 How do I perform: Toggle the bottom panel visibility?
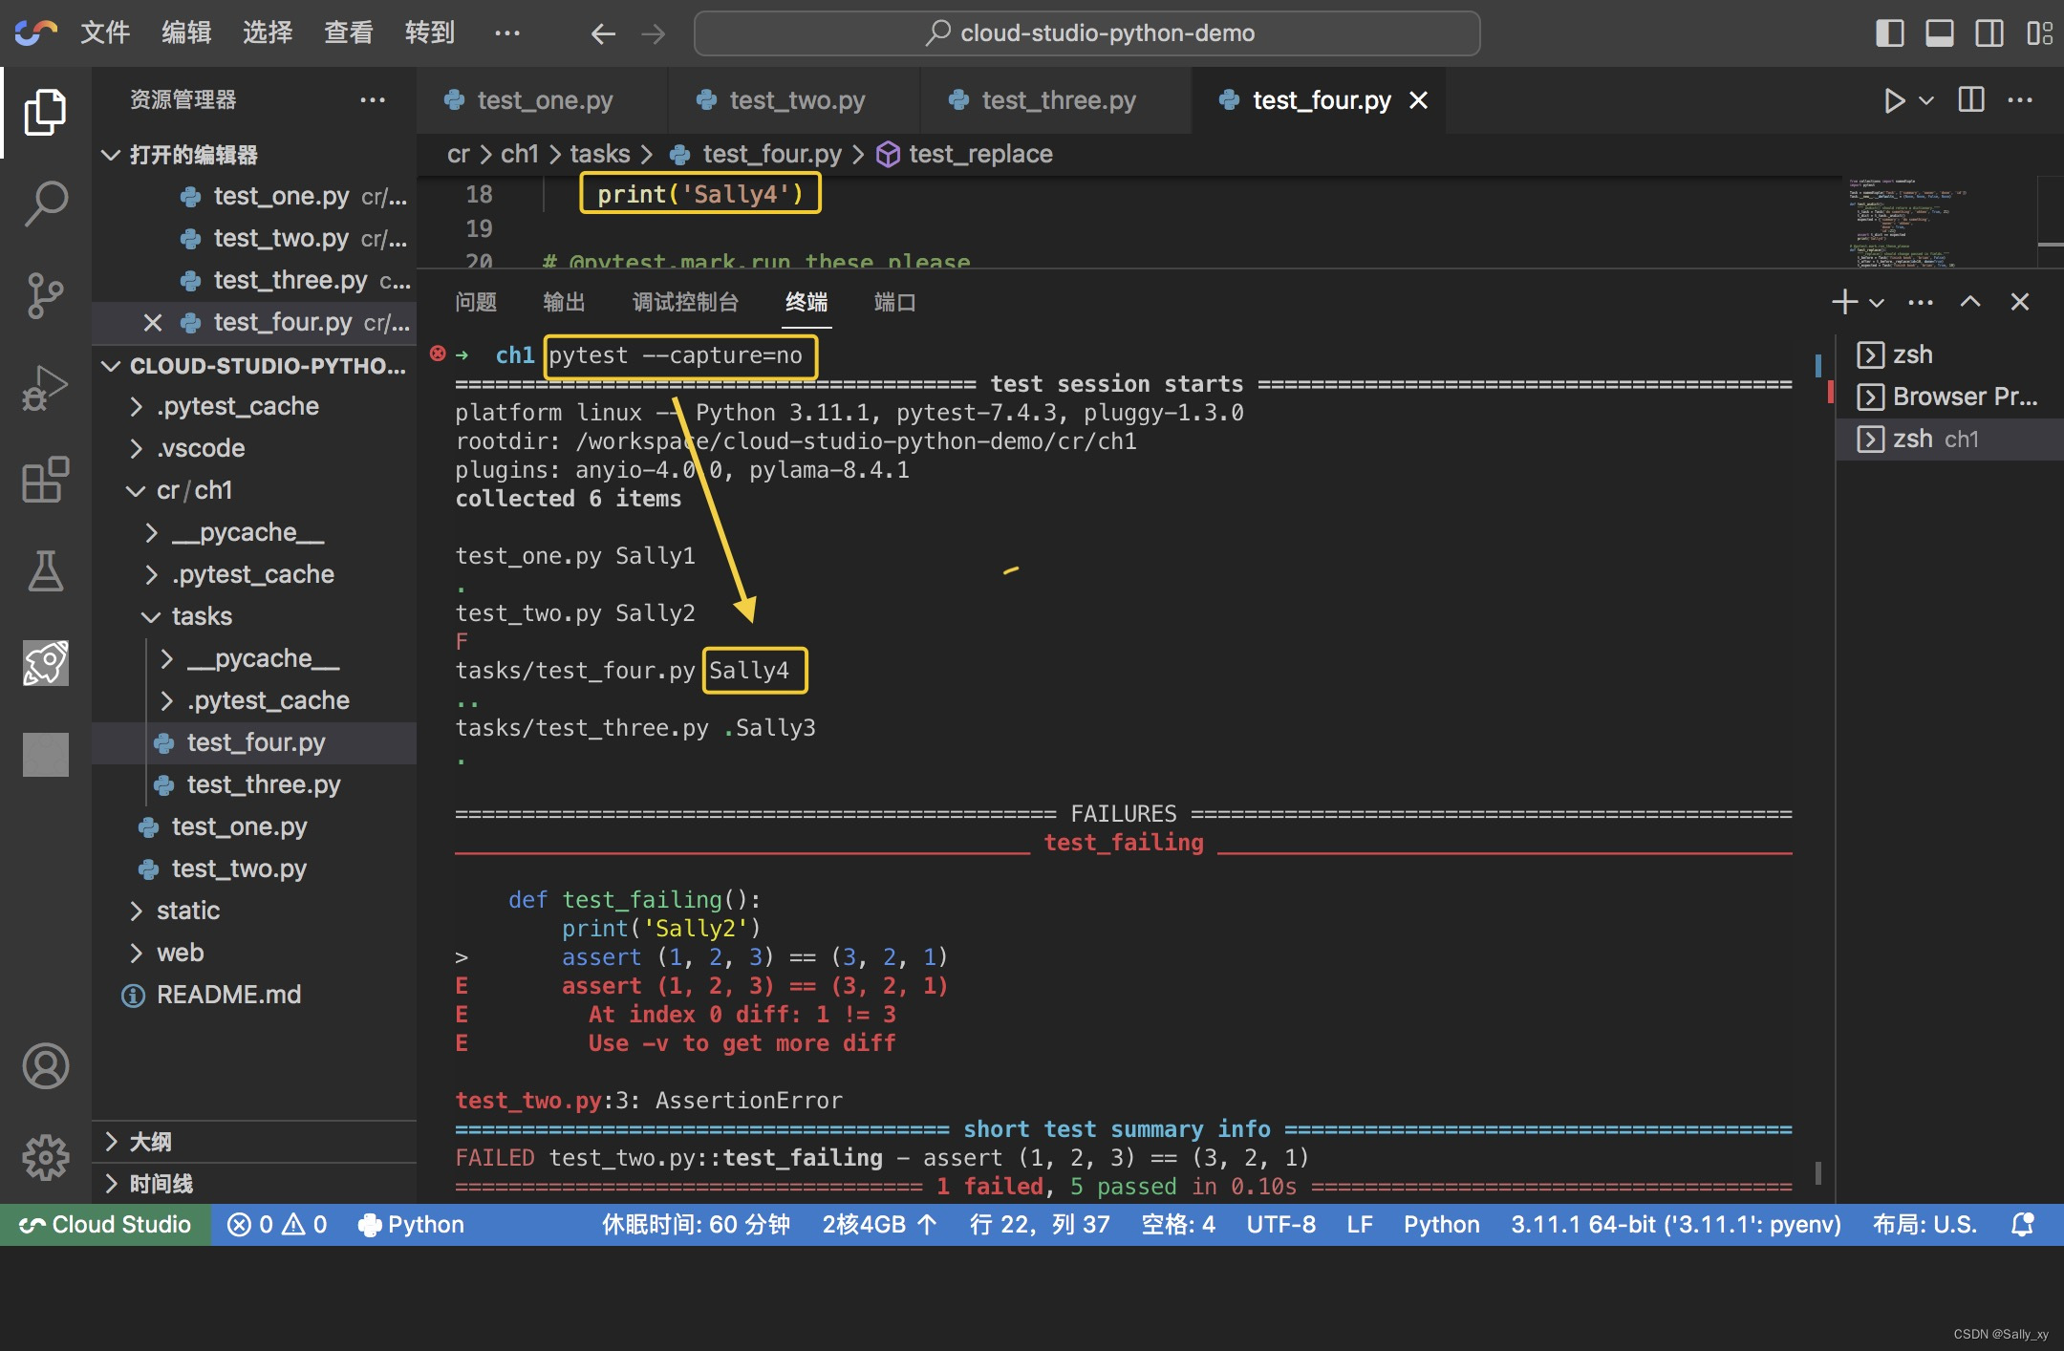click(1940, 33)
